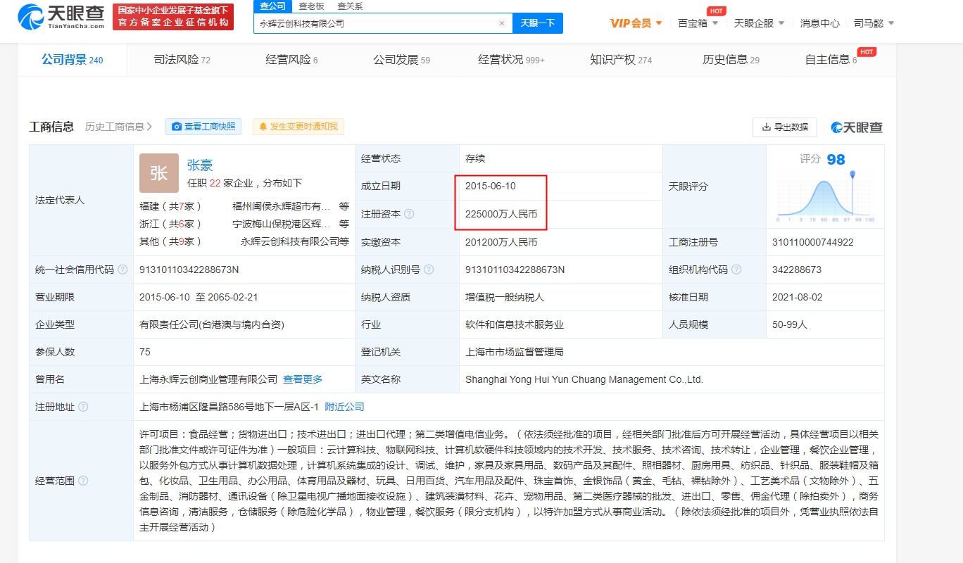Switch to 历史信息 tab
The width and height of the screenshot is (963, 563).
pyautogui.click(x=731, y=60)
